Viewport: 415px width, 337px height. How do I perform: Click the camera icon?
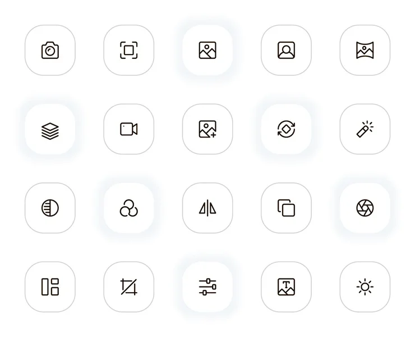point(50,50)
